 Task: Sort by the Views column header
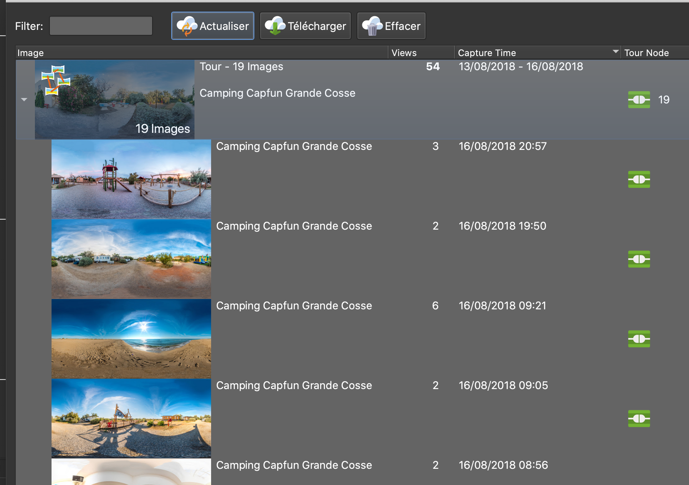pos(421,53)
